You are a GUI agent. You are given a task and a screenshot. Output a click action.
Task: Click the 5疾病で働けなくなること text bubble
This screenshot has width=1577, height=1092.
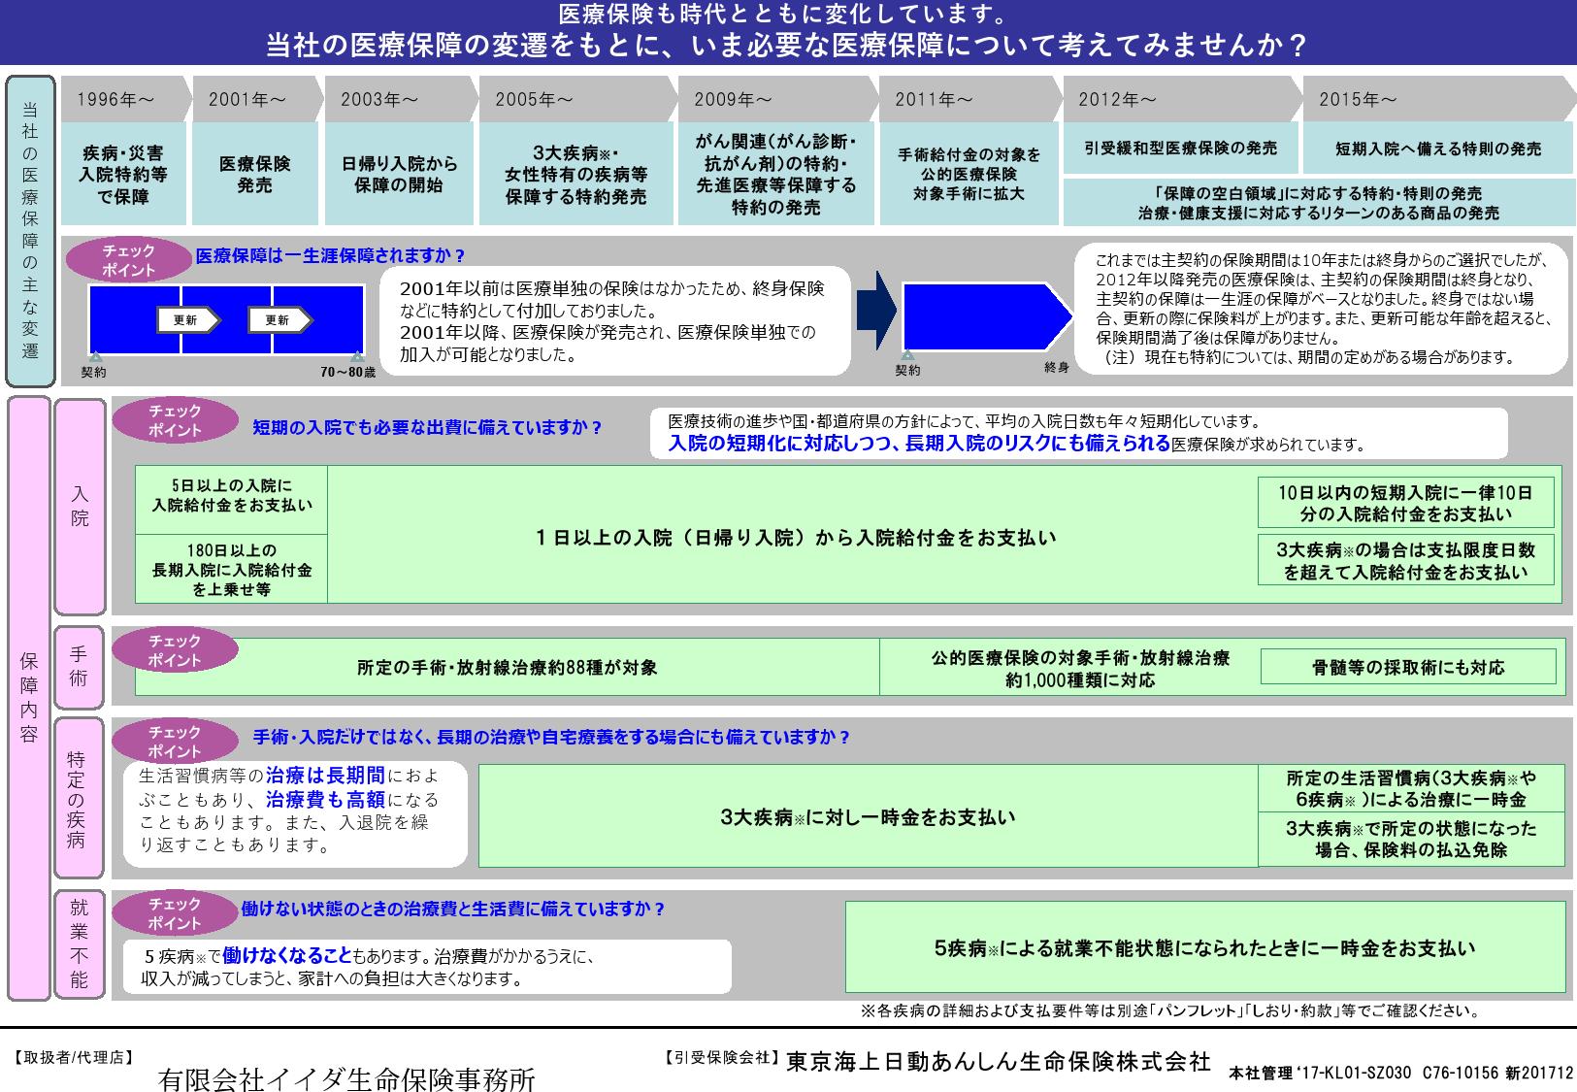pos(427,967)
